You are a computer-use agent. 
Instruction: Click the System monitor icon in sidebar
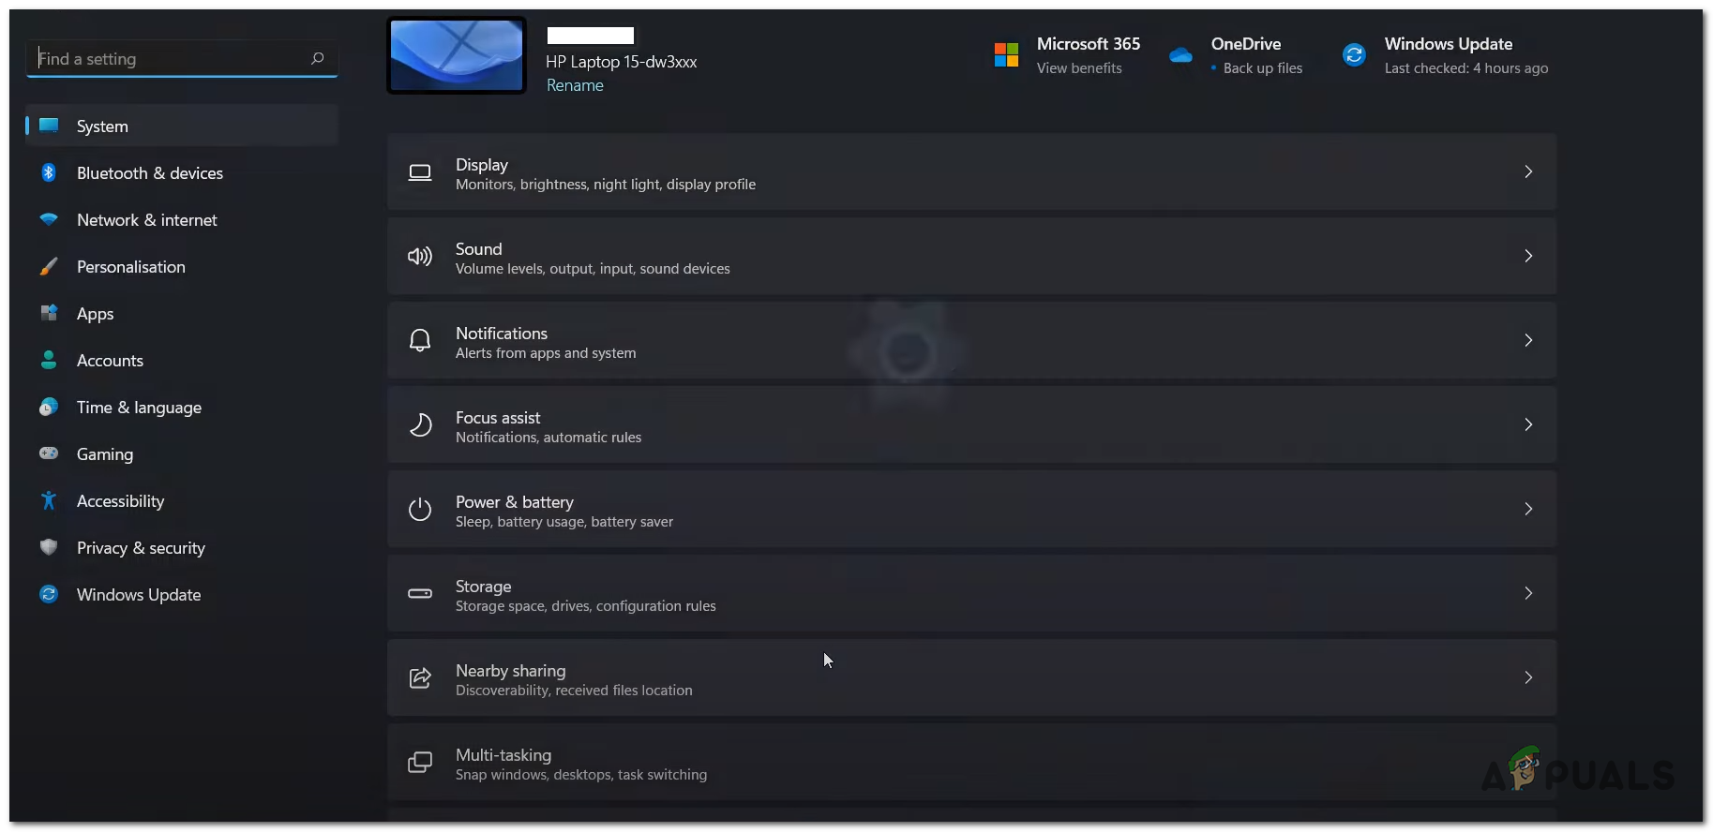click(49, 126)
